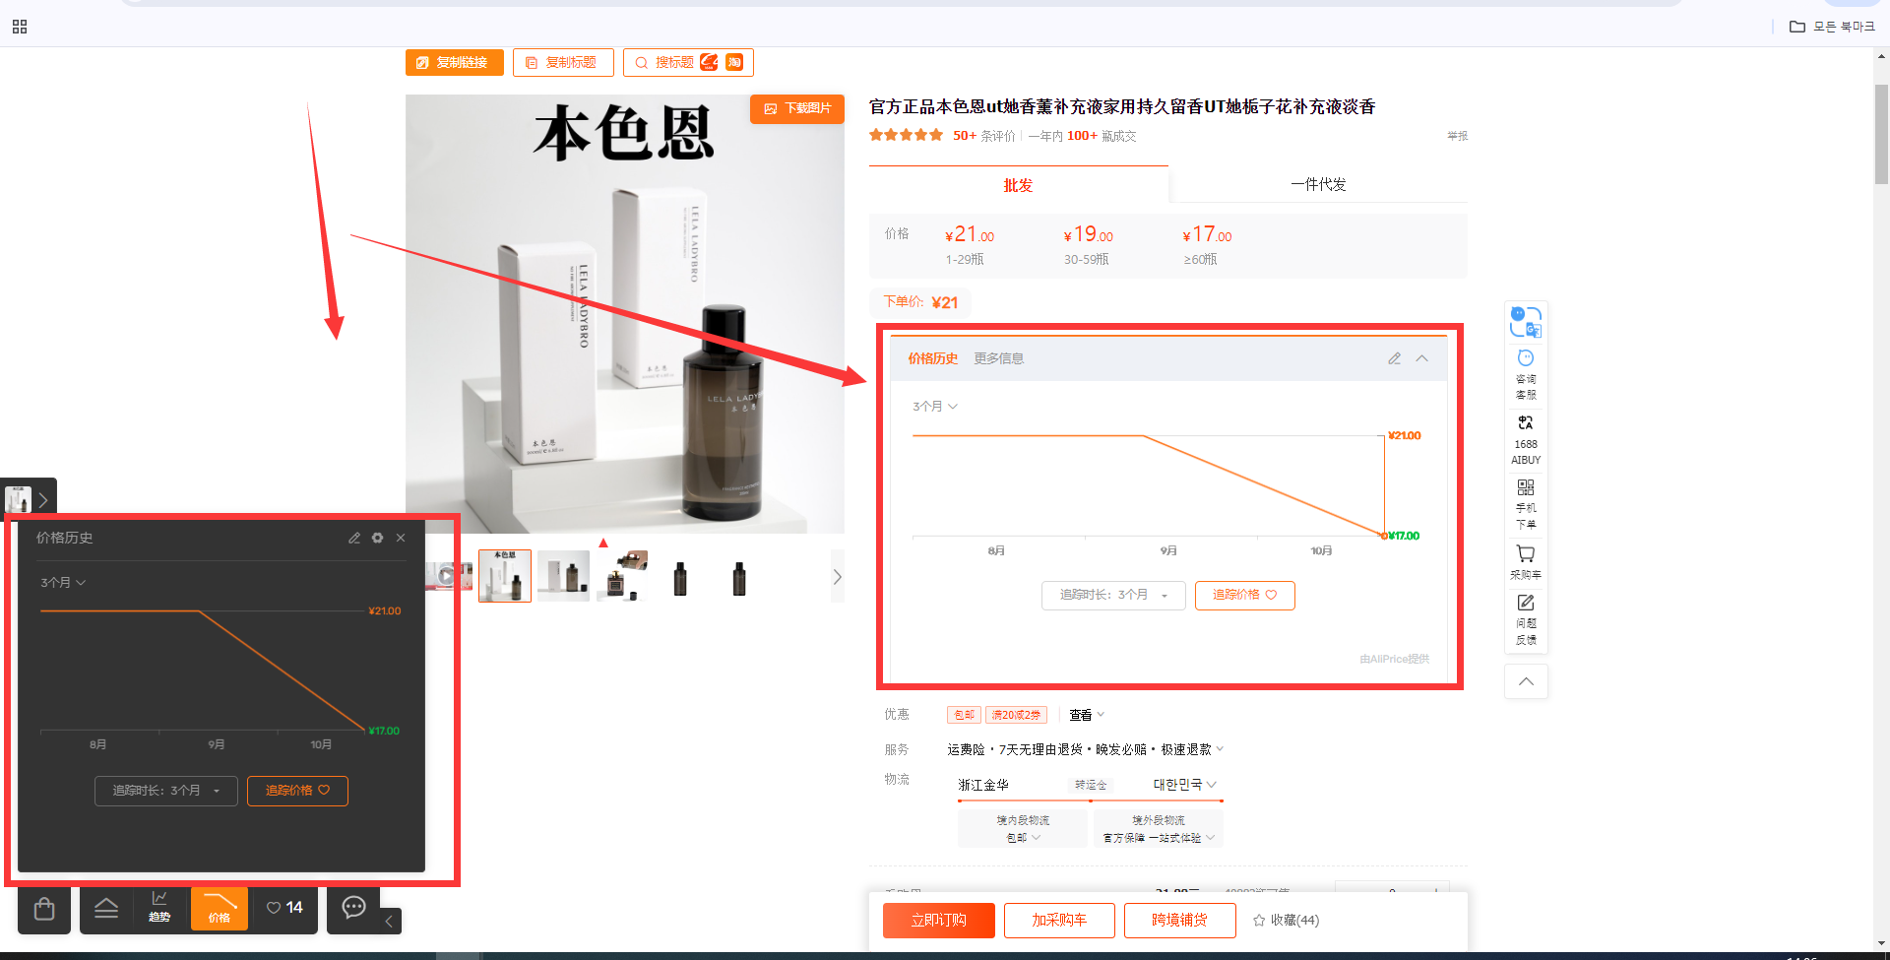
Task: Click the 包邮 free shipping tag
Action: pyautogui.click(x=965, y=715)
